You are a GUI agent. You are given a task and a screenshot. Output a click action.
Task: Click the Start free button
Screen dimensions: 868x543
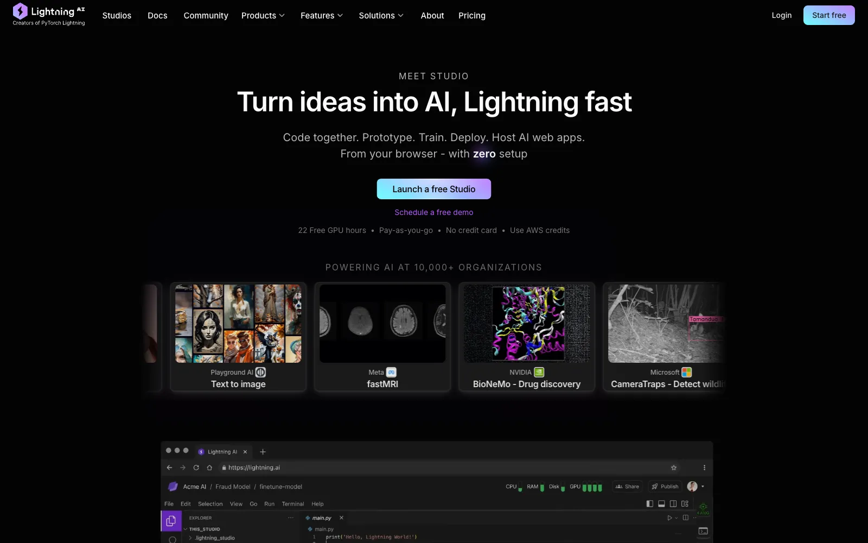(829, 15)
